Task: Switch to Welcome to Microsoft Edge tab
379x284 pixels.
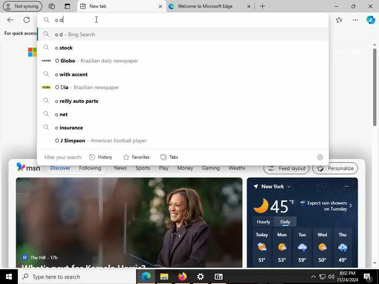Action: (x=205, y=6)
